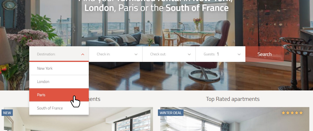Screen dimensions: 313x131
Task: Click the WINTER DEAL badge
Action: click(171, 113)
